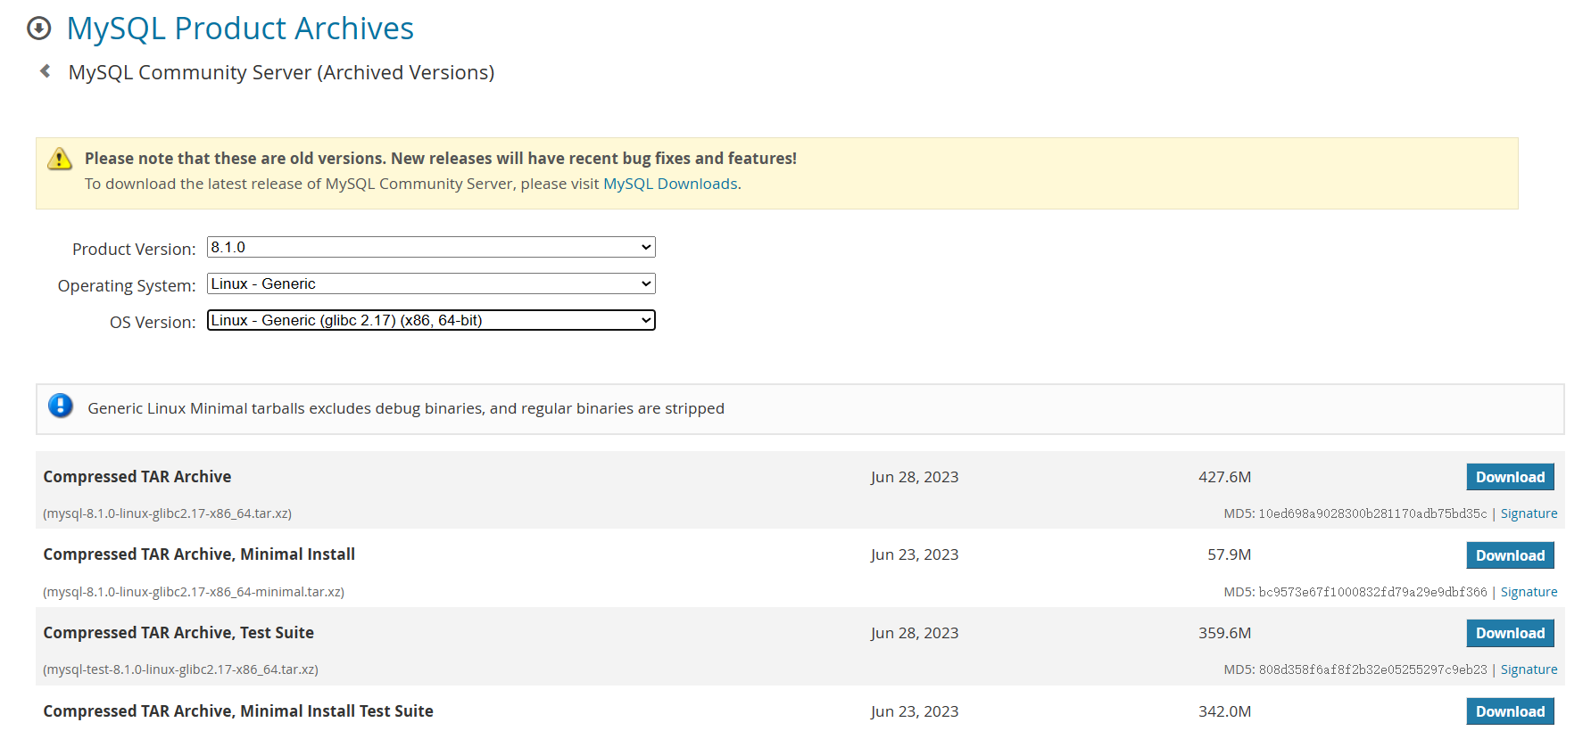Download the Test Suite archive 359.6M

[1510, 633]
